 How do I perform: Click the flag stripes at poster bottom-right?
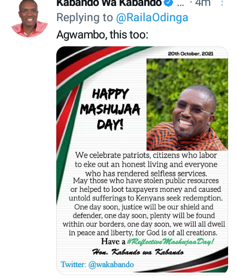(x=185, y=262)
